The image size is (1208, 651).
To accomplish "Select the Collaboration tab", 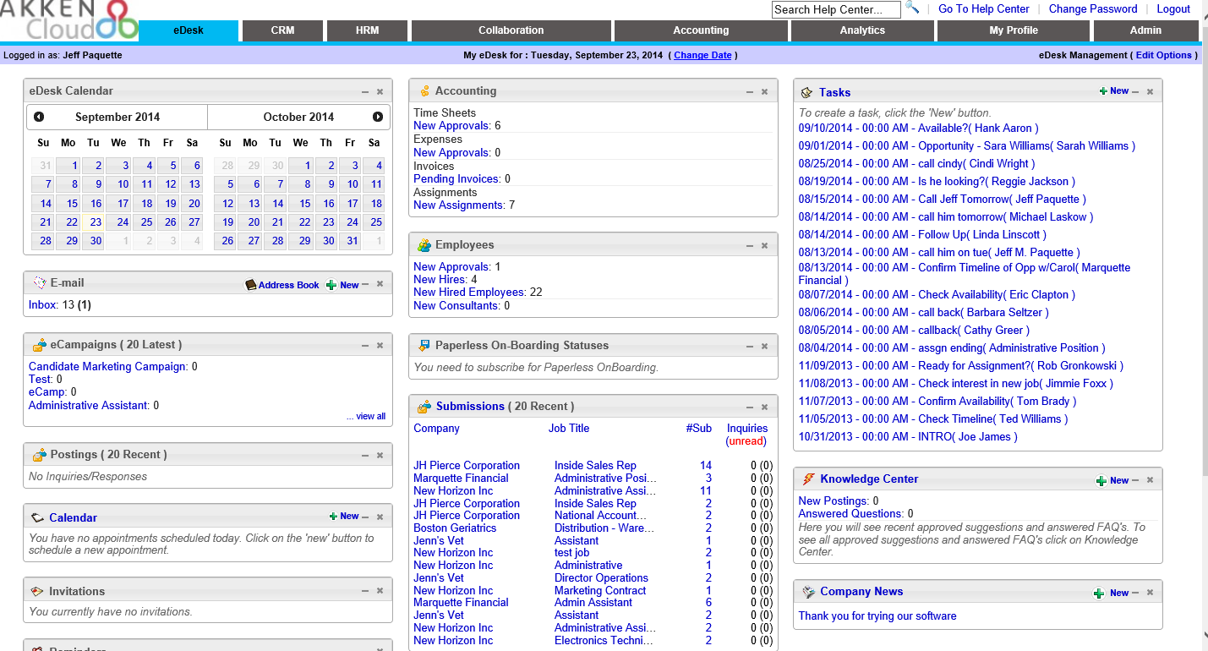I will point(511,30).
